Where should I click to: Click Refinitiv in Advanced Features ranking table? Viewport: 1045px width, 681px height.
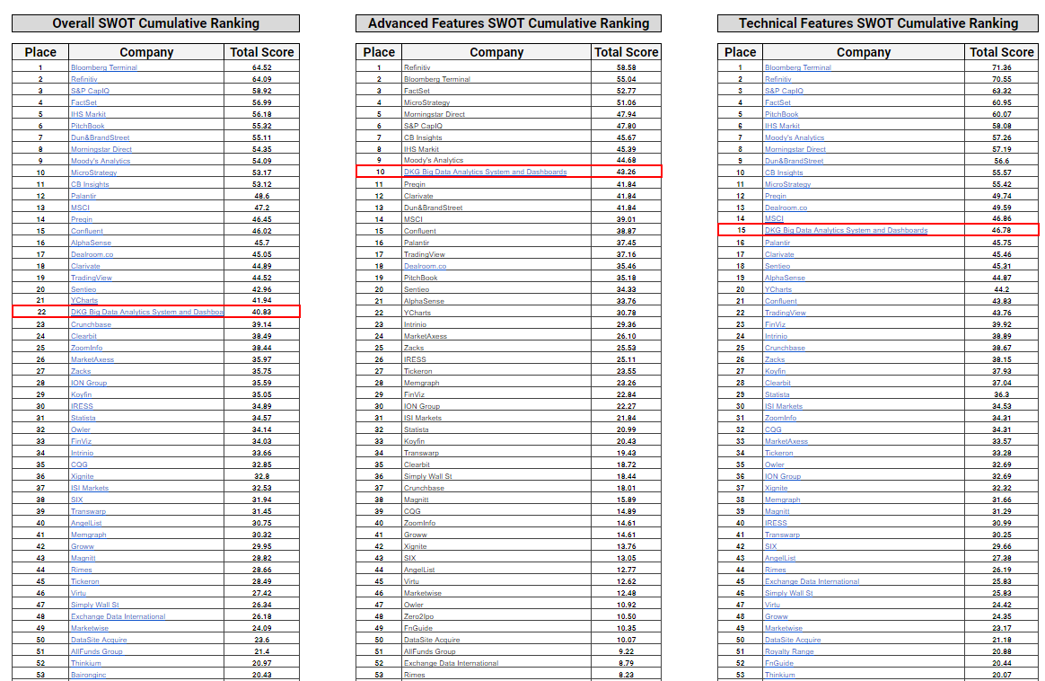tap(417, 67)
